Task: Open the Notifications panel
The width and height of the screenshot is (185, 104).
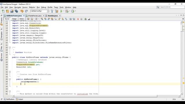Action: 9,99
